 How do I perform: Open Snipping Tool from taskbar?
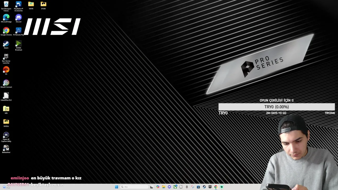click(193, 187)
